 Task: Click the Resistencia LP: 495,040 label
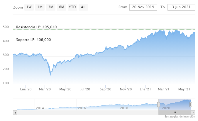point(36,27)
